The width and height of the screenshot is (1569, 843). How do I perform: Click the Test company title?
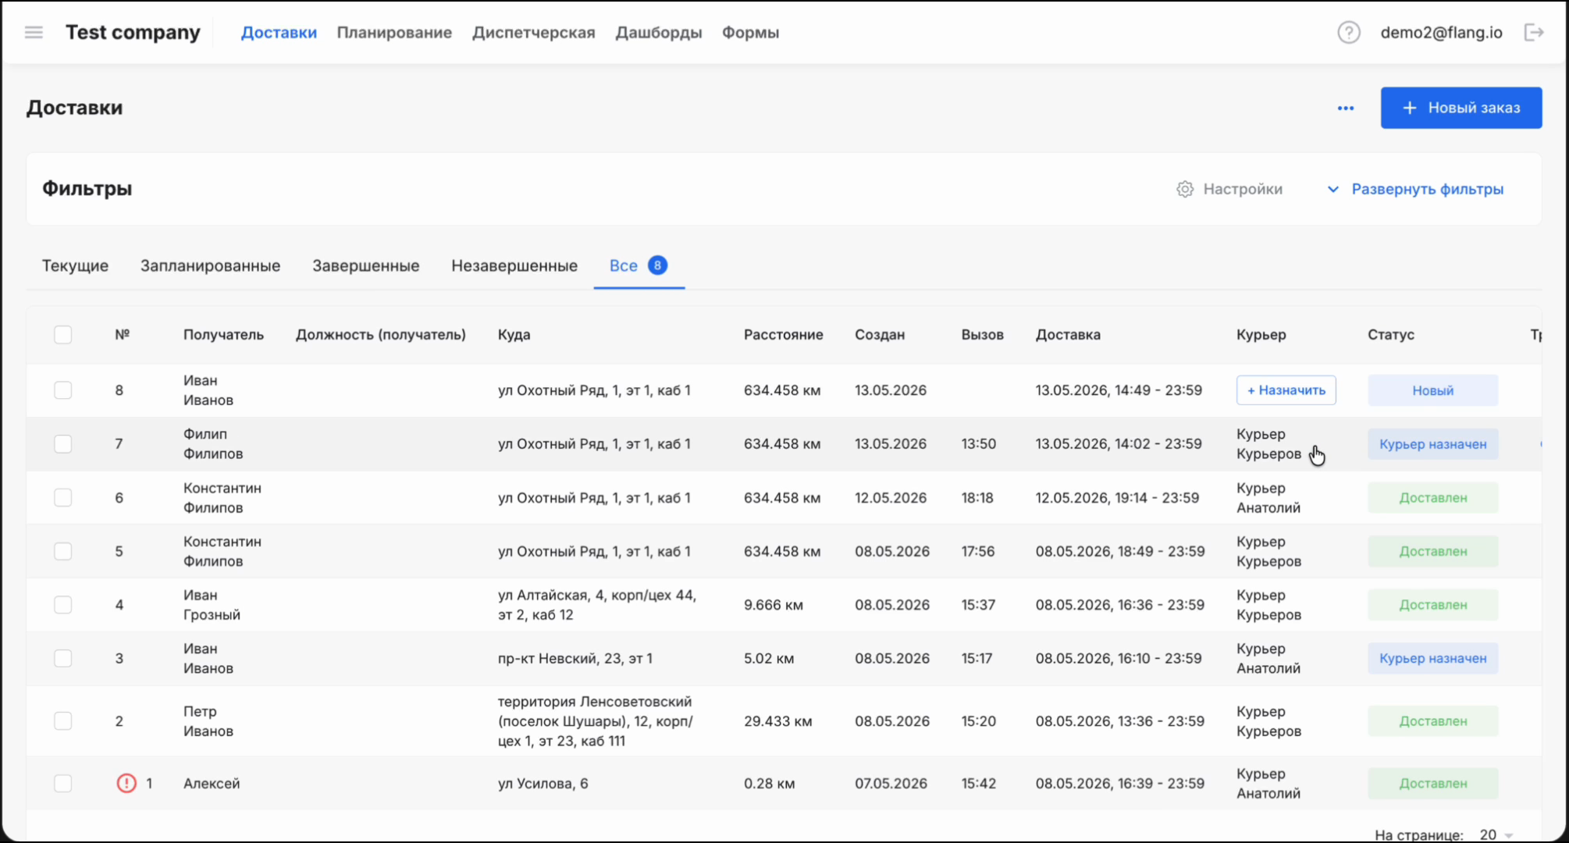click(x=133, y=32)
